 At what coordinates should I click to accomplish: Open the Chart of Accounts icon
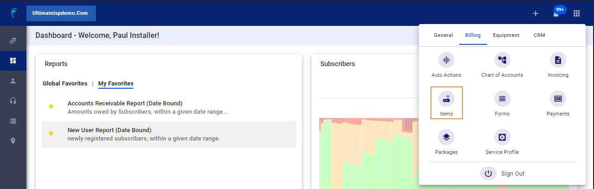(502, 60)
